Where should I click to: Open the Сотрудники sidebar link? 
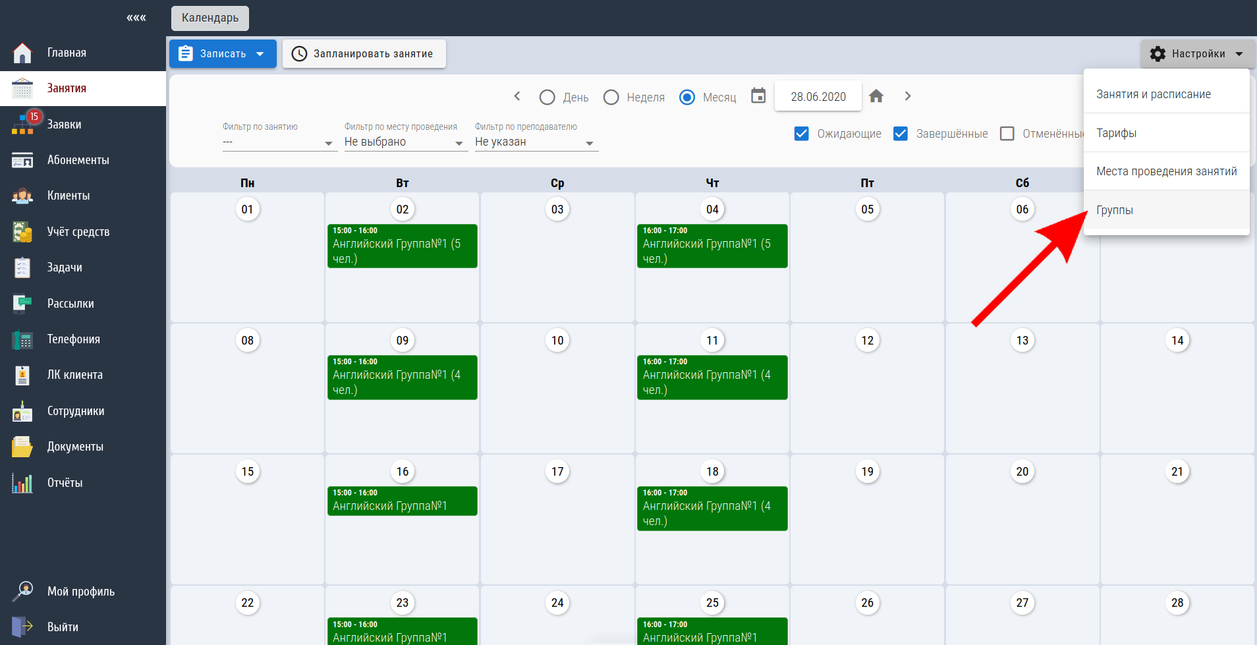[76, 411]
